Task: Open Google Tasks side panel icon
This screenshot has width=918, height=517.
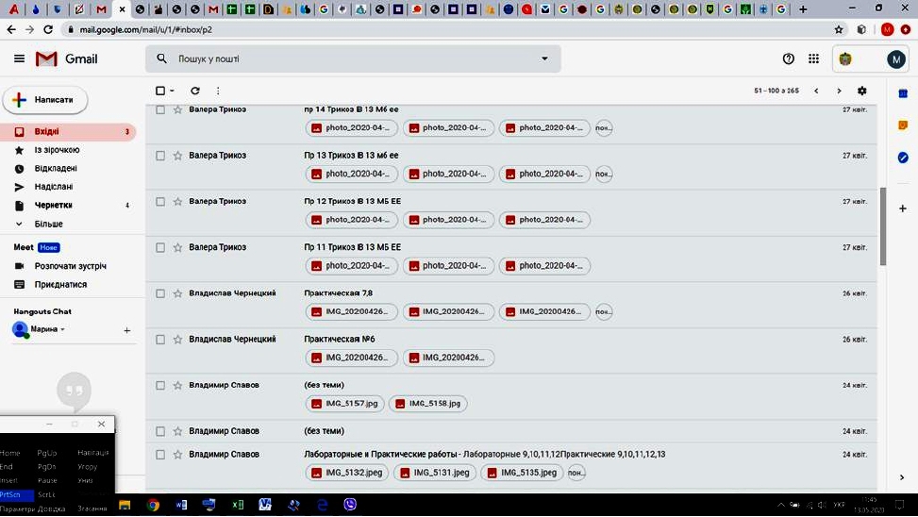Action: click(903, 158)
